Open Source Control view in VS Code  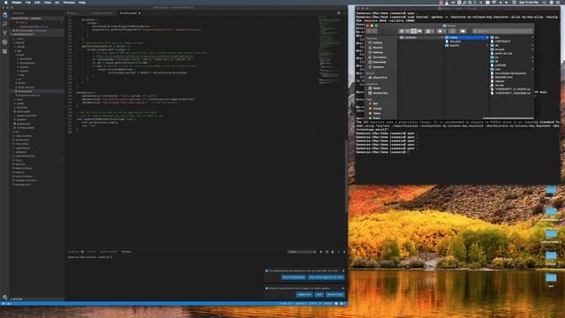pyautogui.click(x=4, y=33)
